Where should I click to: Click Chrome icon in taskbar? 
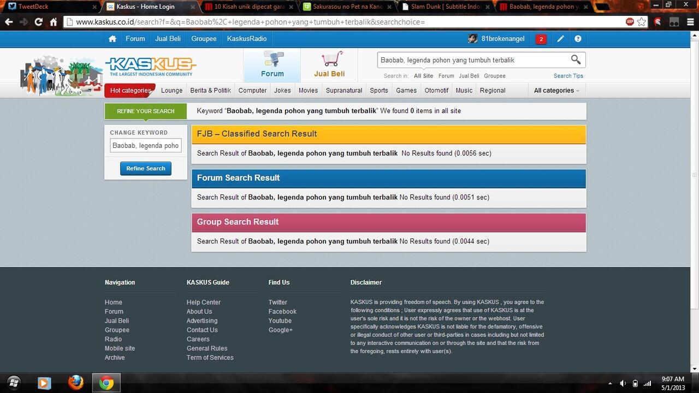[106, 383]
